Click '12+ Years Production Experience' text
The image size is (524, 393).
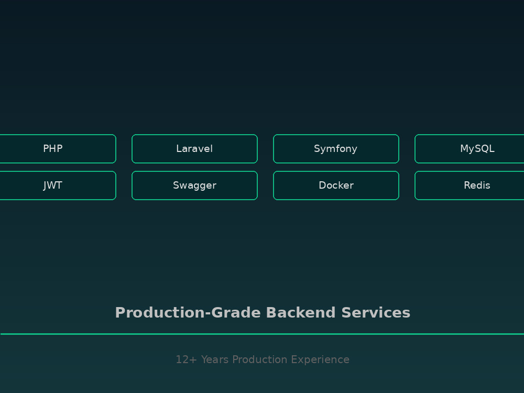263,359
